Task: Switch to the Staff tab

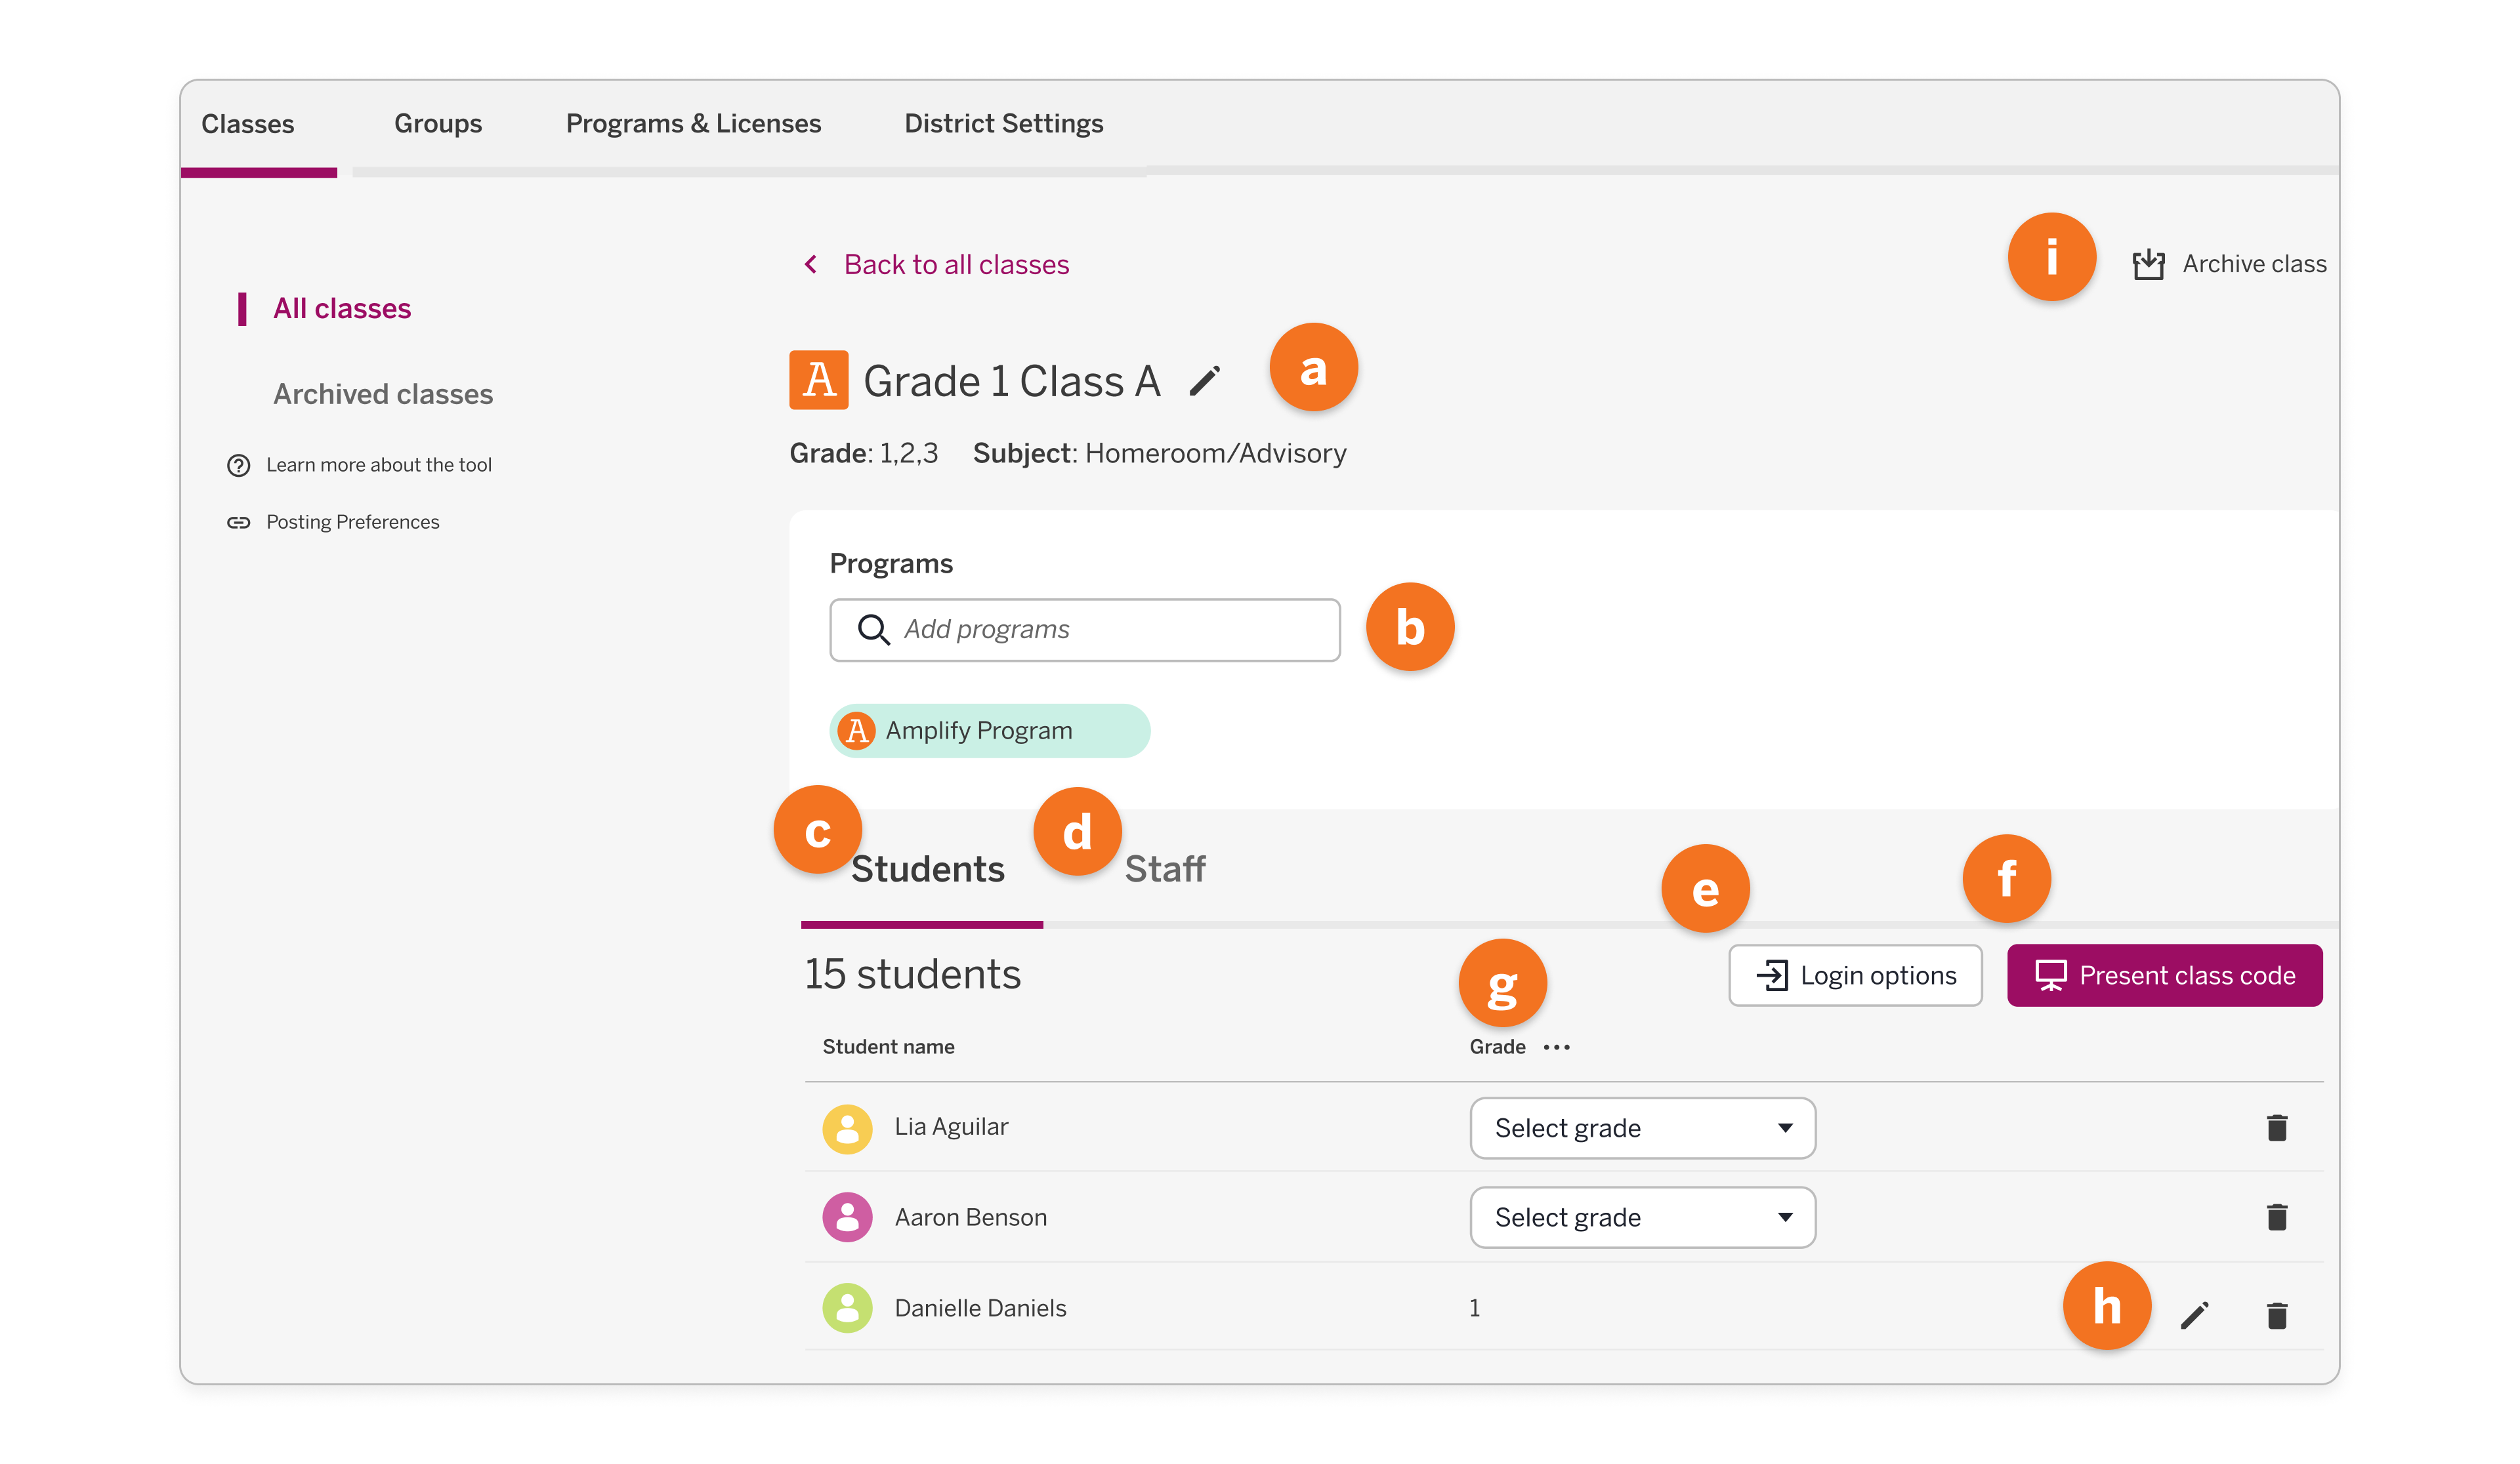Action: point(1165,868)
